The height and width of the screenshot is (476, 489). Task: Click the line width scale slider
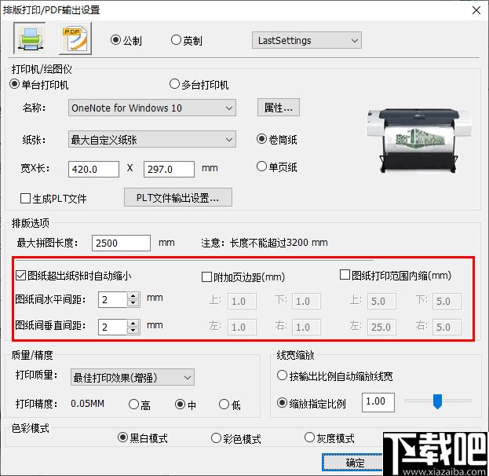(x=438, y=401)
